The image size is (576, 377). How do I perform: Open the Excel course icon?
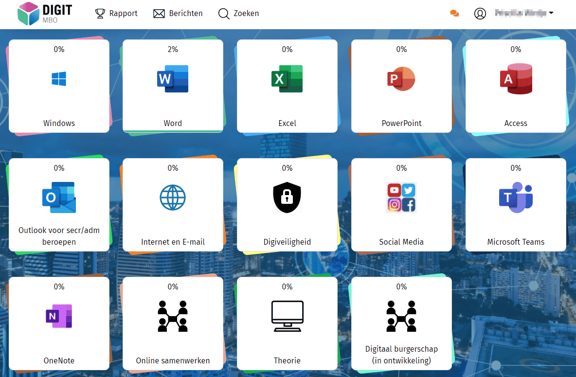point(287,79)
